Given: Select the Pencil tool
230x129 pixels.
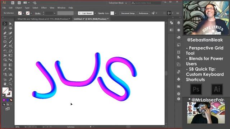Looking at the screenshot, I should click(x=5, y=46).
